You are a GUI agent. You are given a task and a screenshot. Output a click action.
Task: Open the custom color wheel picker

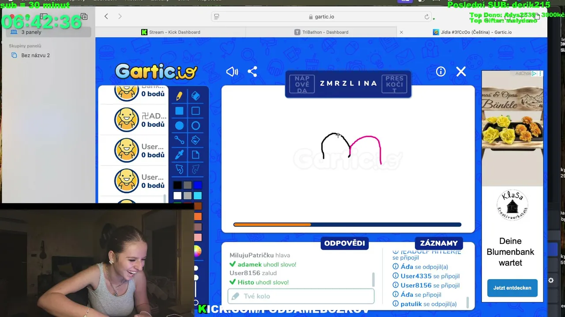[x=197, y=251]
